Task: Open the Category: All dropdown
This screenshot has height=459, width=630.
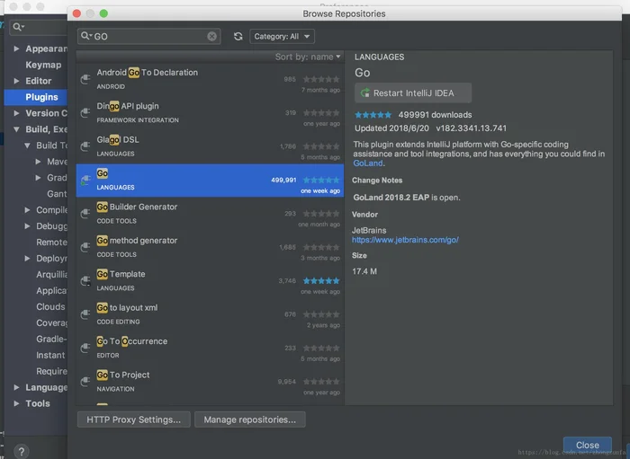Action: click(282, 37)
